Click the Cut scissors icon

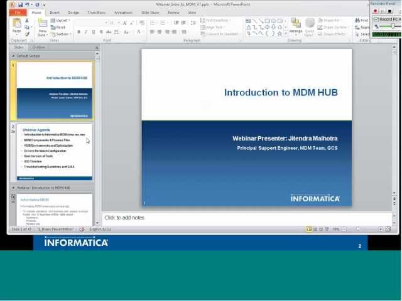click(27, 21)
